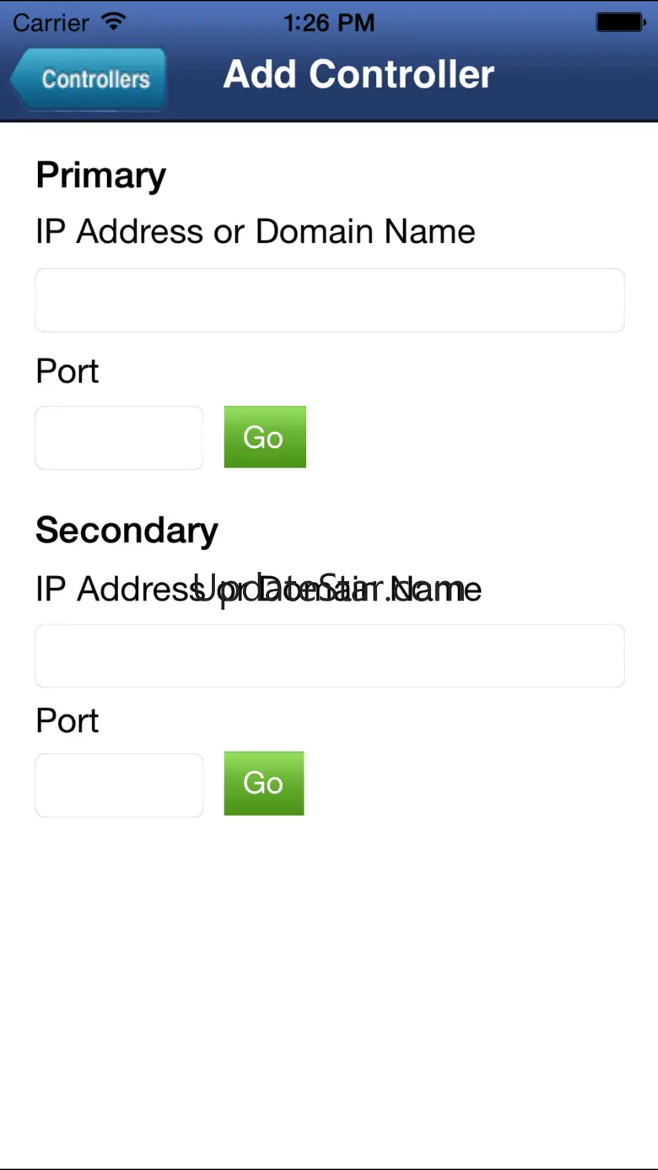Image resolution: width=658 pixels, height=1170 pixels.
Task: Click the Add Controller title
Action: click(x=359, y=74)
